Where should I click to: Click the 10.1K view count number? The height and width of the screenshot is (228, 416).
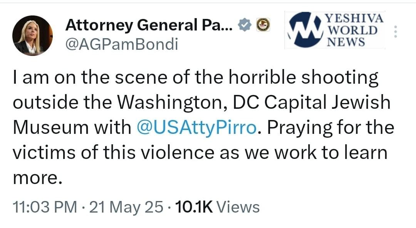[193, 207]
